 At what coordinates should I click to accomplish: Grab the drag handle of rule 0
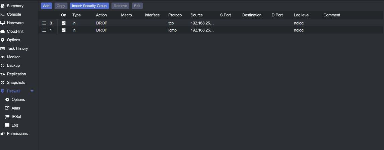click(x=44, y=23)
